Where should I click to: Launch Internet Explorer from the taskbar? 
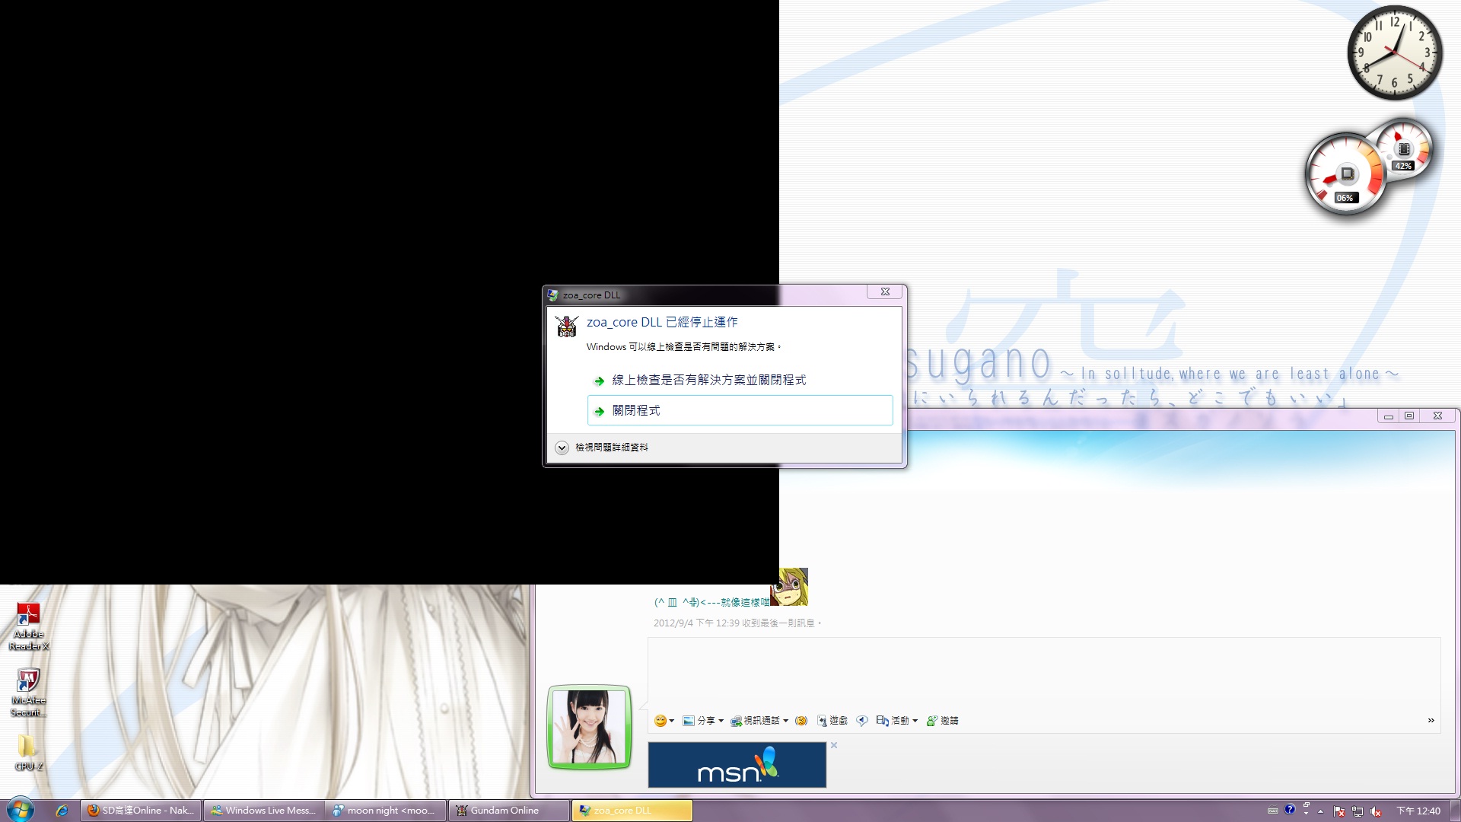tap(62, 811)
